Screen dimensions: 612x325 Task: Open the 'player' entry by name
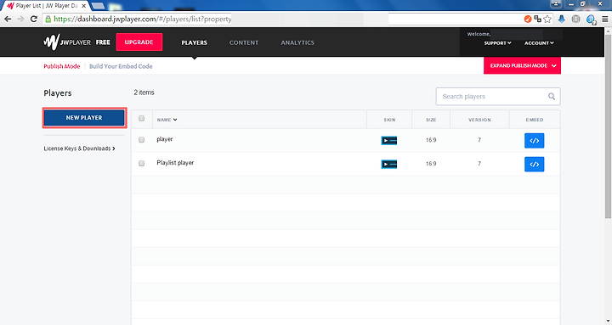tap(164, 139)
